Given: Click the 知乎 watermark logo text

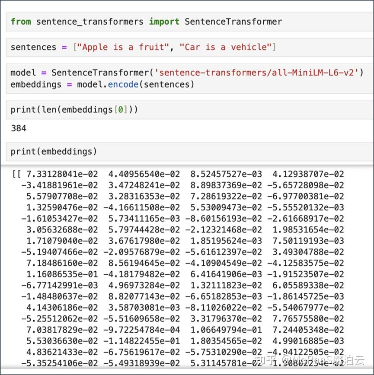Looking at the screenshot, I should pos(268,360).
